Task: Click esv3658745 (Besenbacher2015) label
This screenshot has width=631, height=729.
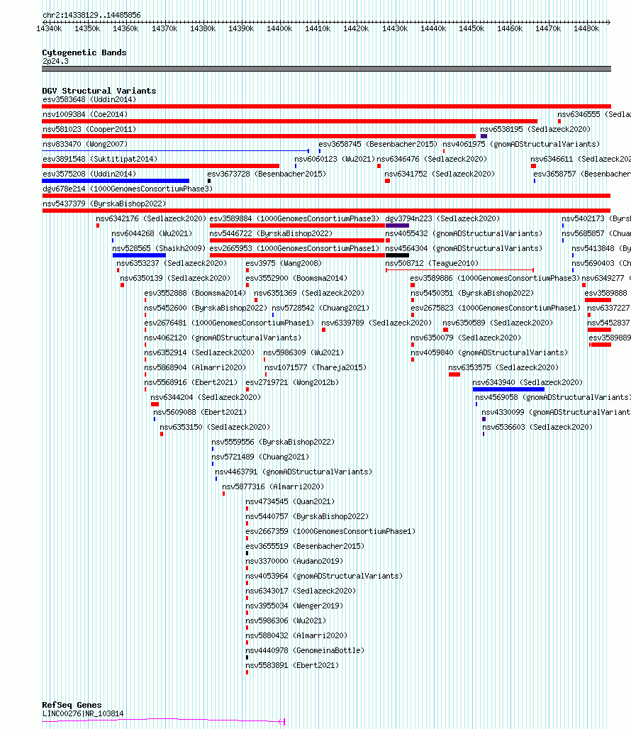Action: click(378, 144)
